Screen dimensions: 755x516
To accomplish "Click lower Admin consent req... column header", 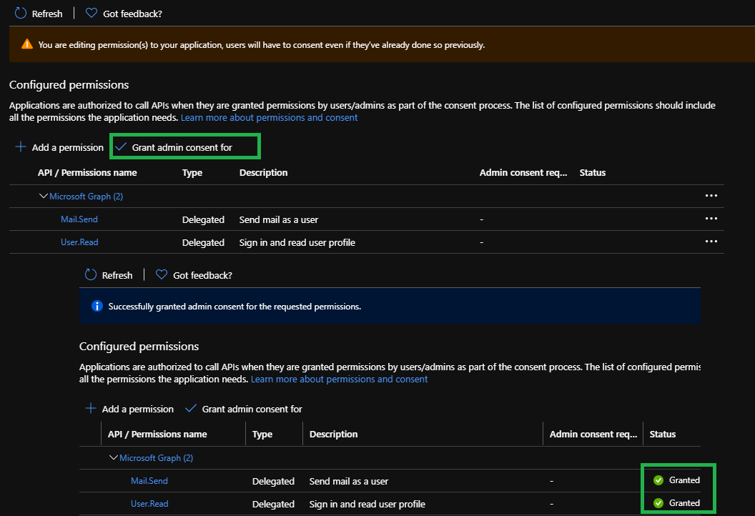I will coord(593,435).
